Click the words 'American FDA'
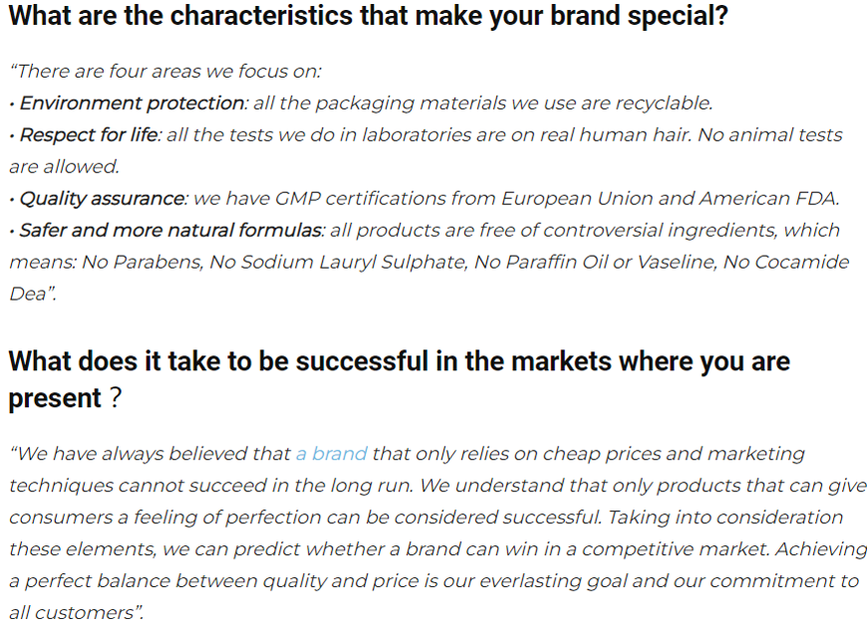The width and height of the screenshot is (867, 623). (767, 198)
